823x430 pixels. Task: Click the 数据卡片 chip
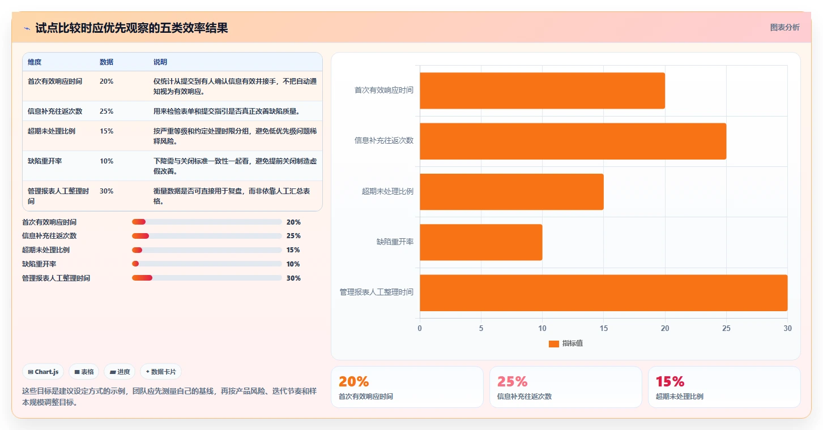[x=161, y=372]
